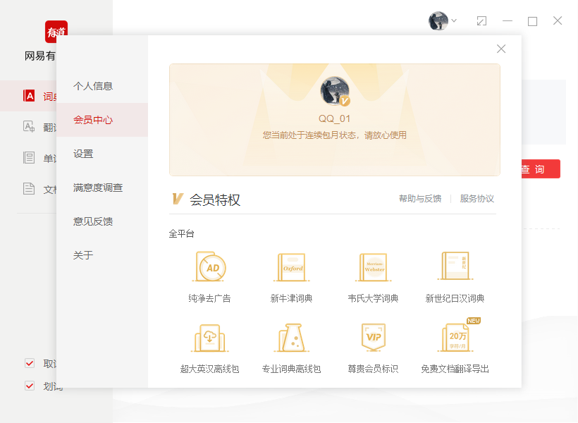Open the 新牛津词典 Oxford book icon
This screenshot has height=423, width=578.
point(292,267)
